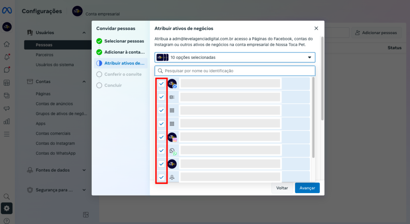
Task: Click the Conferir o convite step
Action: tap(119, 74)
